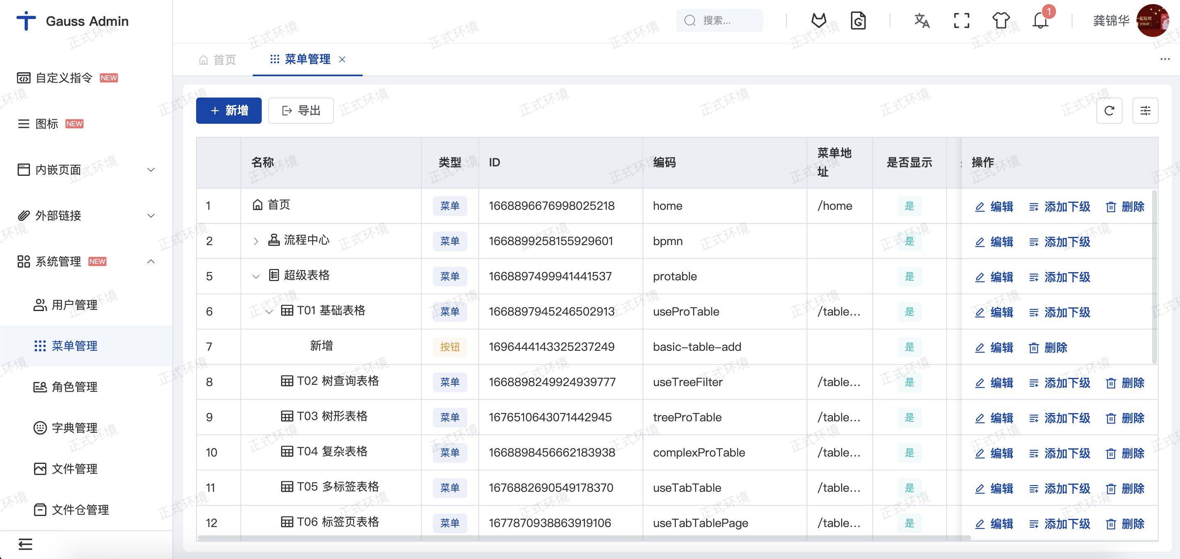Click the global search input field
The height and width of the screenshot is (559, 1180).
[x=719, y=20]
